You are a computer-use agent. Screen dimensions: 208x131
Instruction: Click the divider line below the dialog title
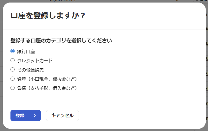point(104,29)
